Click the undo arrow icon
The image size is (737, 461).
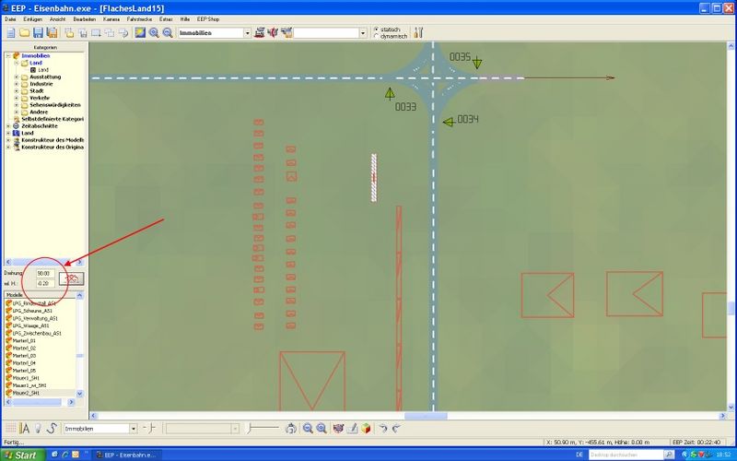tap(383, 428)
